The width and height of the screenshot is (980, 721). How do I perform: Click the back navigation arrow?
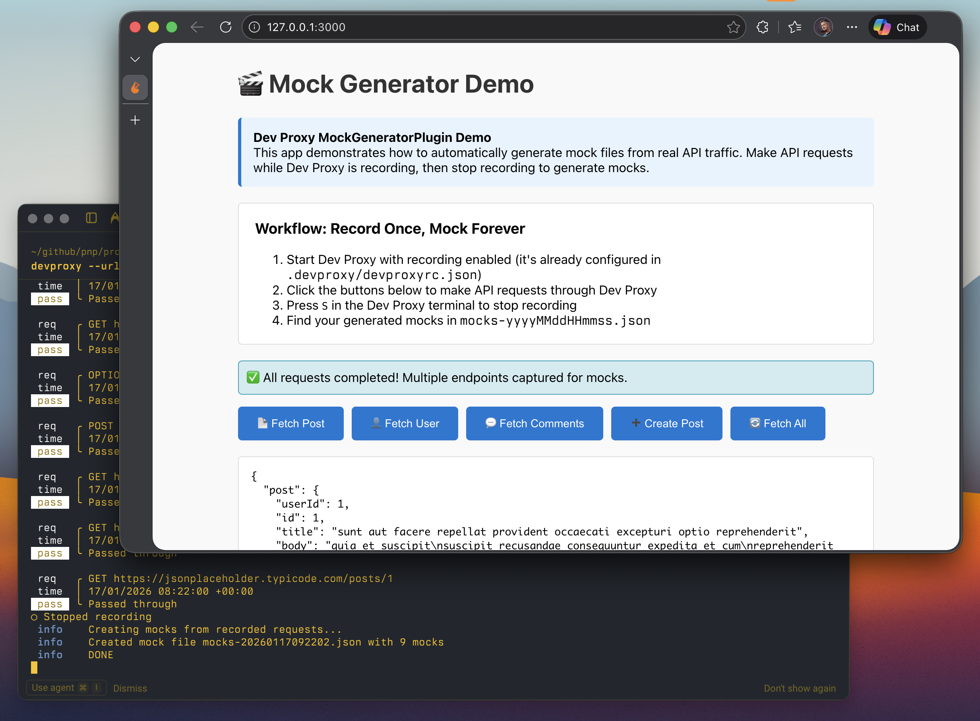[x=197, y=27]
